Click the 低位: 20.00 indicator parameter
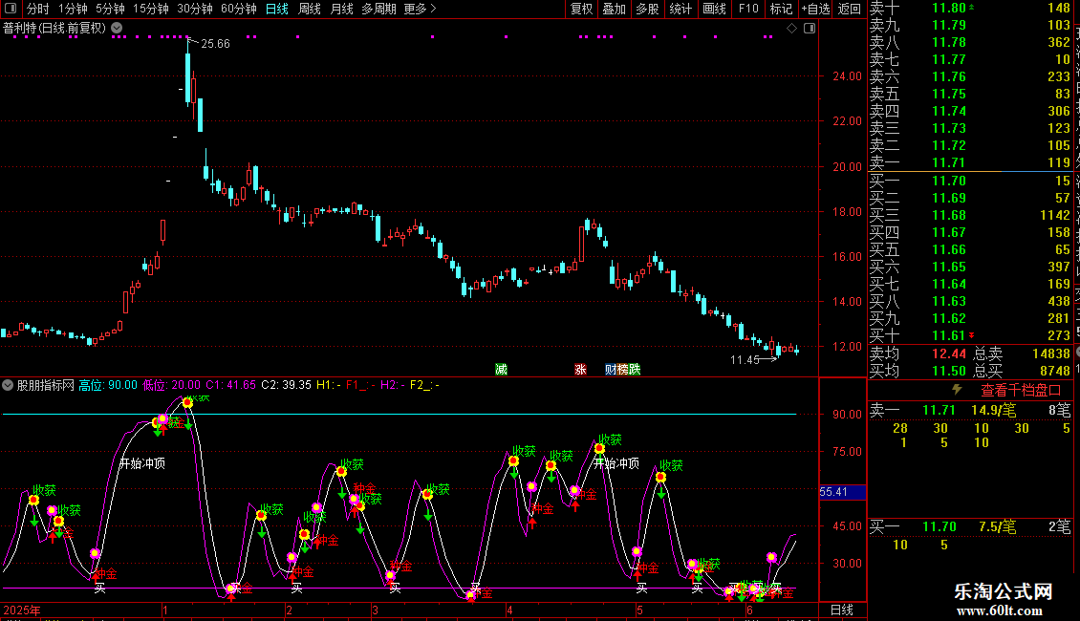 point(171,385)
